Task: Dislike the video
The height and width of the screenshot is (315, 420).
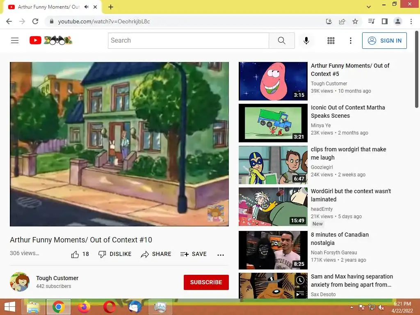Action: [x=115, y=254]
